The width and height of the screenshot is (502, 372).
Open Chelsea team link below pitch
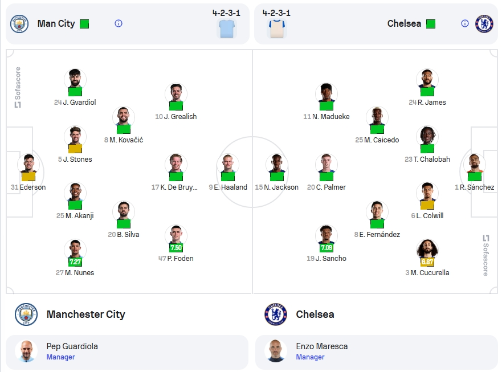tap(315, 314)
